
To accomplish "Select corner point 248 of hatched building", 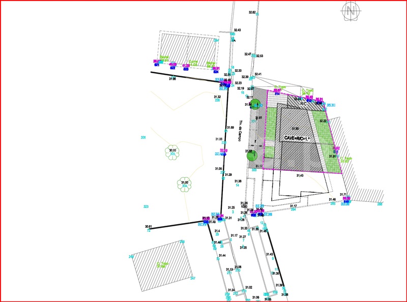I will coord(183,242).
